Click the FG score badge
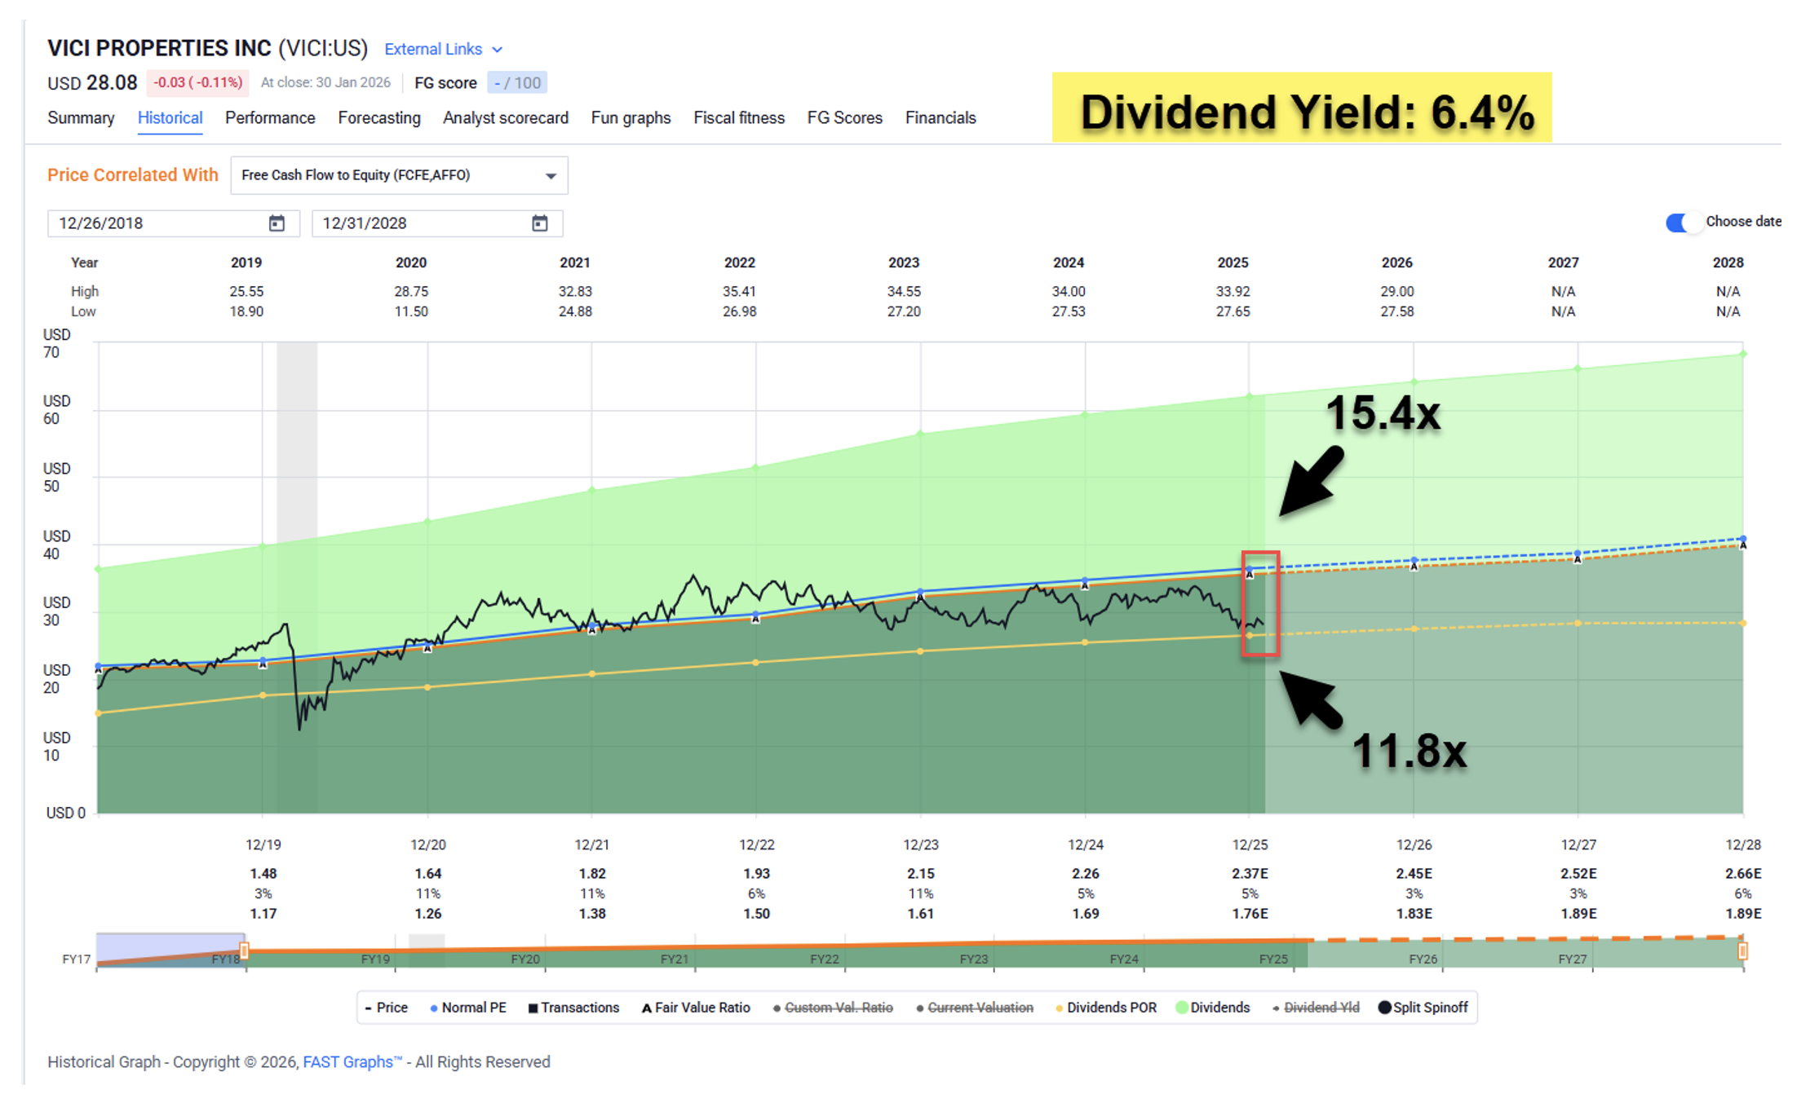The width and height of the screenshot is (1819, 1107). pyautogui.click(x=517, y=83)
